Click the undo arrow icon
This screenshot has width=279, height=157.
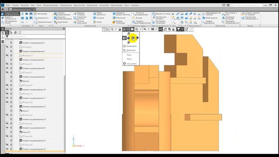(x=22, y=22)
